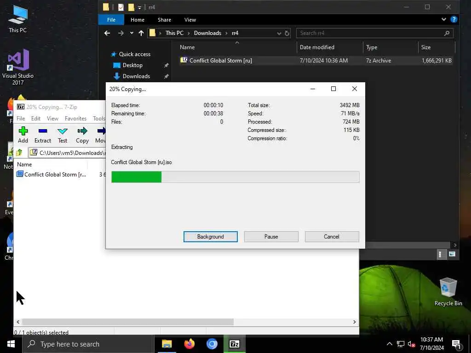Launch Chrome from the taskbar
471x353 pixels.
[x=212, y=344]
